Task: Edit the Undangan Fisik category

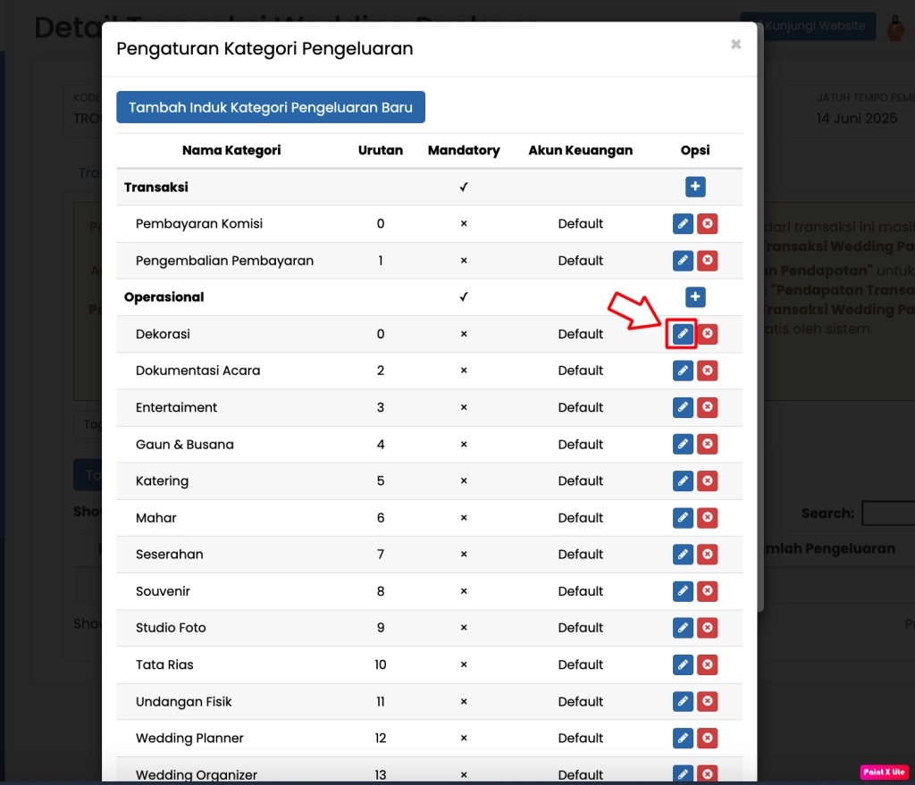Action: pos(683,702)
